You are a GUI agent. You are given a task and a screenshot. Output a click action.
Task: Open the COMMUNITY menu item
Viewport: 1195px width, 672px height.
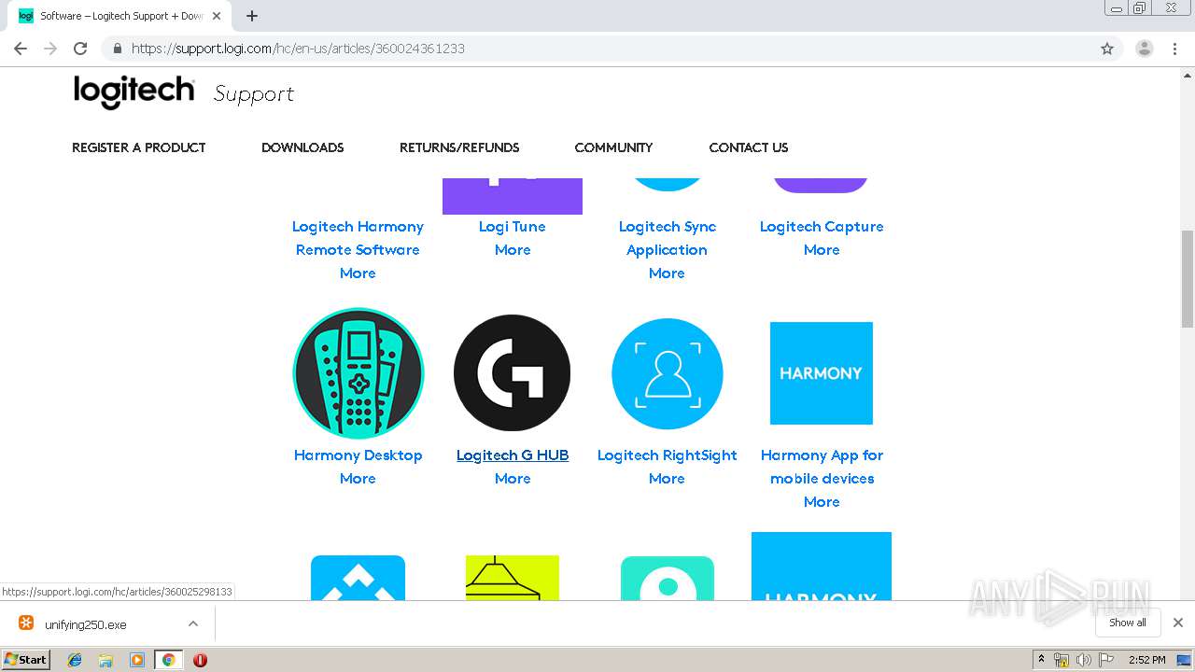click(613, 147)
